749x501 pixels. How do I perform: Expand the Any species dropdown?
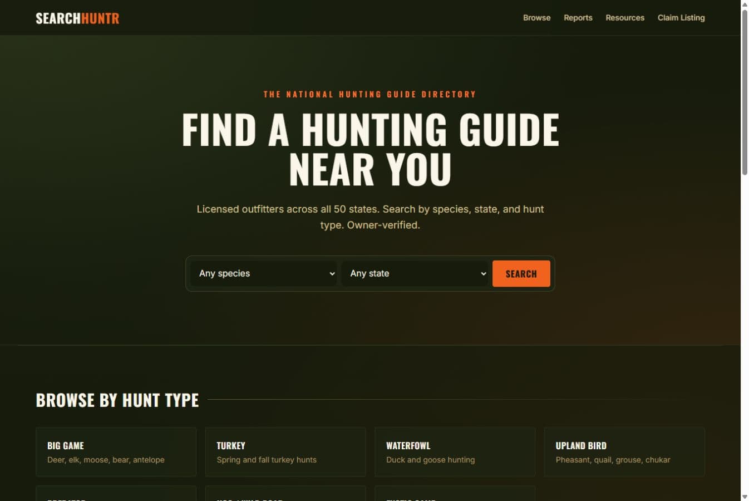pos(264,273)
